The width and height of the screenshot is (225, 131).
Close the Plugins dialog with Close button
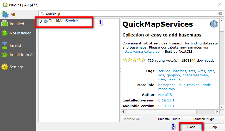(x=191, y=127)
